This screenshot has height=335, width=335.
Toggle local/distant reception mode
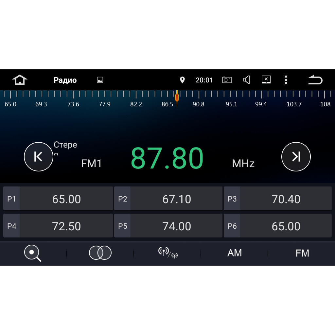[x=167, y=253]
